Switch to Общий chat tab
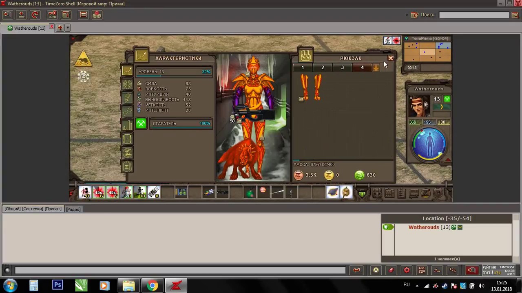The width and height of the screenshot is (522, 293). coord(13,209)
